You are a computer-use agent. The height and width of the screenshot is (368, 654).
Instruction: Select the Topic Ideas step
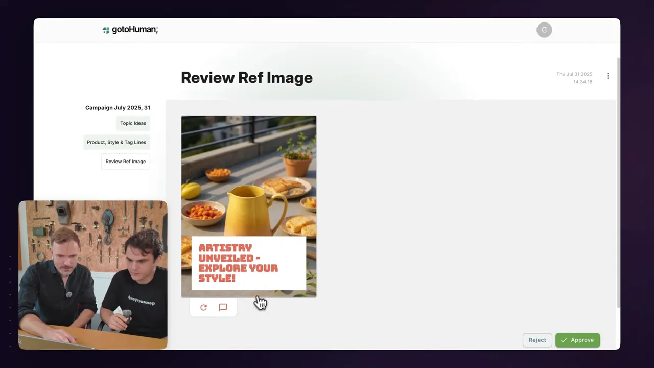click(133, 123)
